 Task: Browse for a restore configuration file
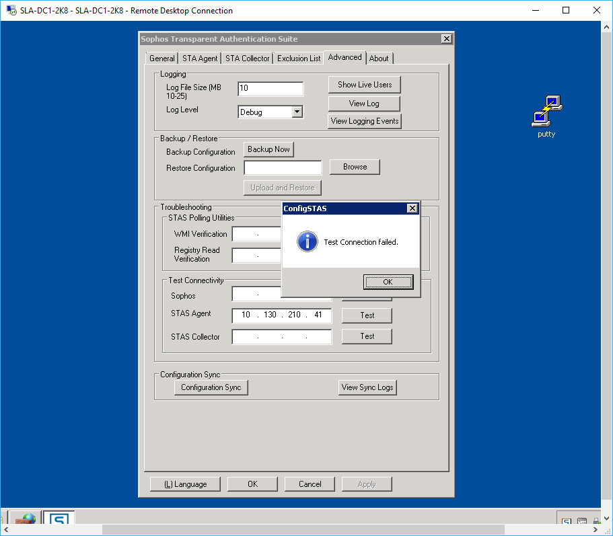pos(355,167)
